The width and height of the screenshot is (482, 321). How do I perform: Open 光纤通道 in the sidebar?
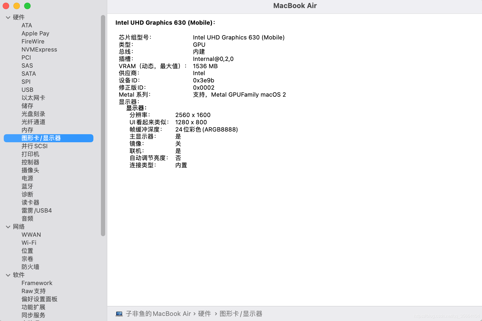click(x=33, y=122)
